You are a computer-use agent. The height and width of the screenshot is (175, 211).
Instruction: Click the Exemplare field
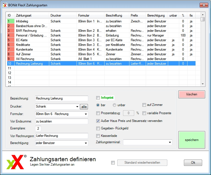(x=38, y=129)
